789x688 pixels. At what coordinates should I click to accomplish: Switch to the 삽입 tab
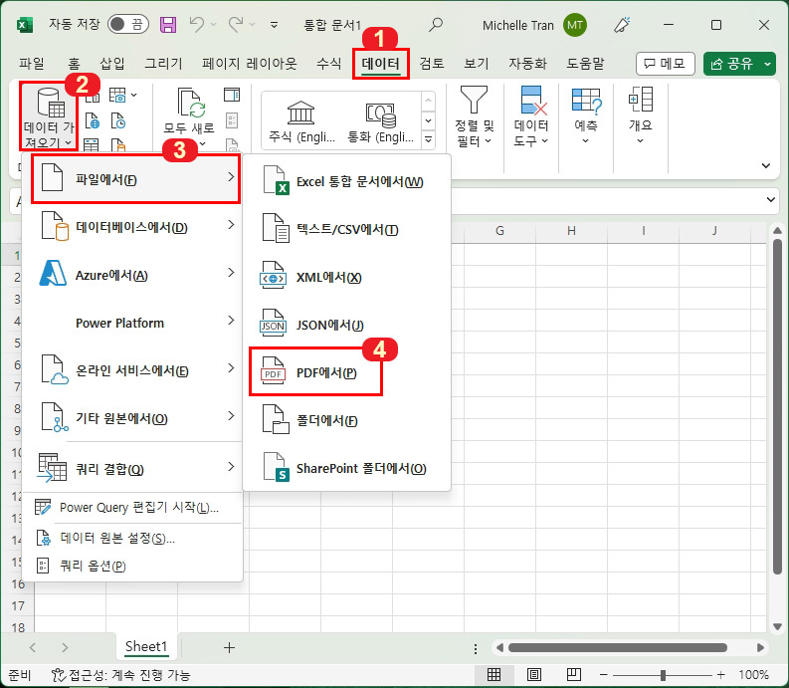click(112, 64)
